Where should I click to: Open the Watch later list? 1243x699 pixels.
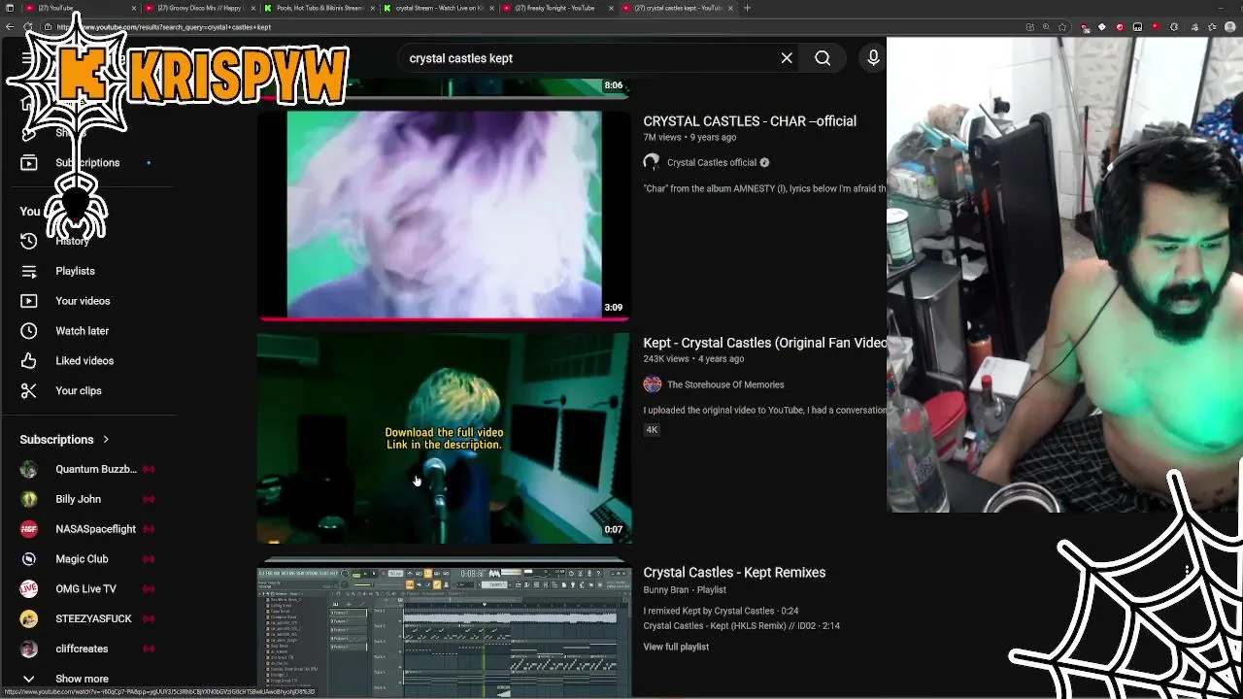click(x=82, y=331)
